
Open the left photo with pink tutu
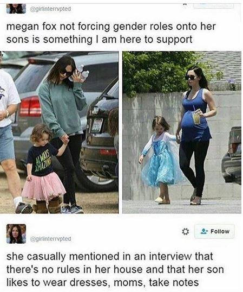(59, 132)
